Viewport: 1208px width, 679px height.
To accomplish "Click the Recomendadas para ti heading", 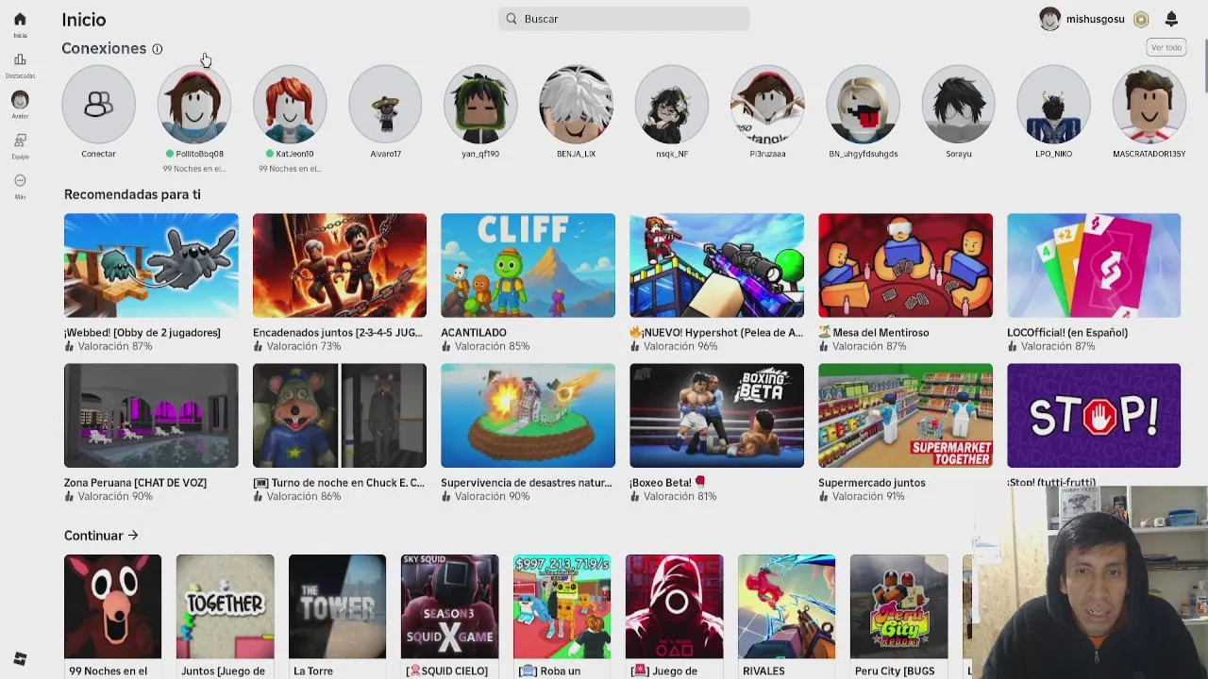I will coord(132,194).
